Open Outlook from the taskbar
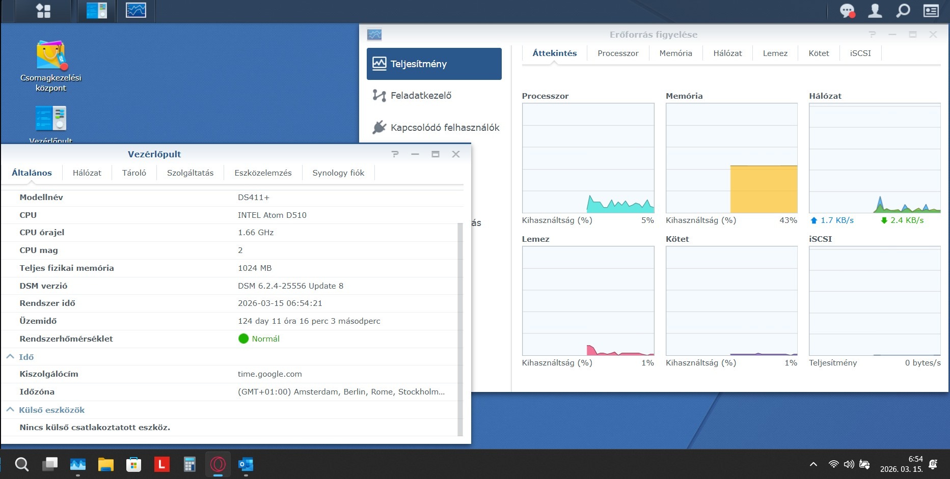This screenshot has height=479, width=950. click(x=246, y=464)
